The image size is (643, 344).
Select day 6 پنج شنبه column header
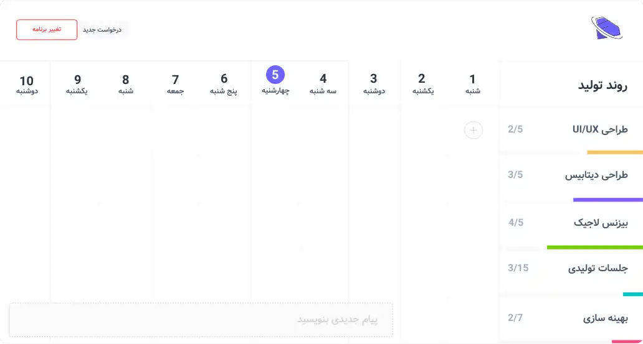tap(224, 84)
